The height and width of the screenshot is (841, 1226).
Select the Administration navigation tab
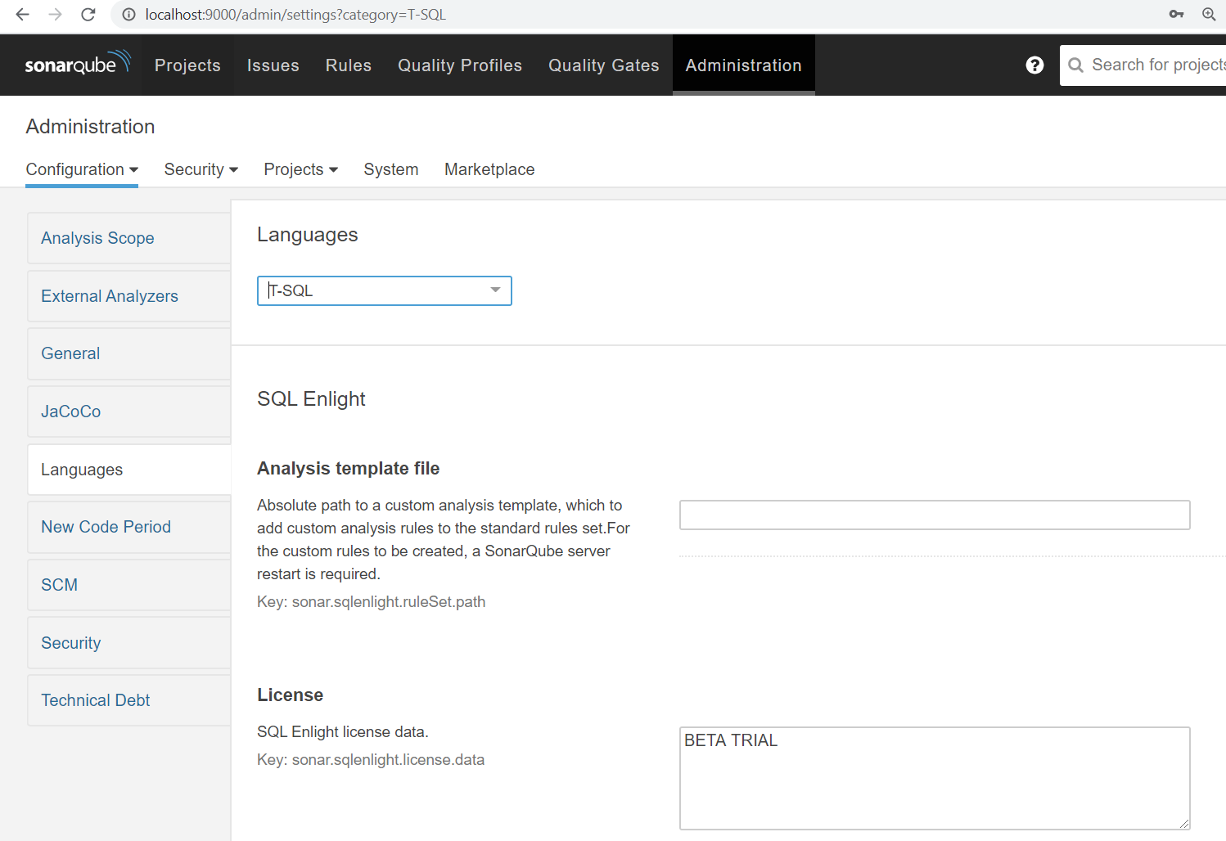click(744, 65)
